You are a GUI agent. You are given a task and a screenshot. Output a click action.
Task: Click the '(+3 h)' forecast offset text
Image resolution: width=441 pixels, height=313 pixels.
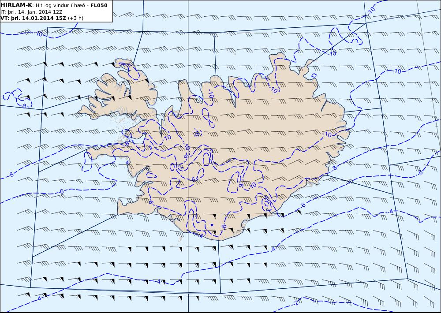point(76,18)
